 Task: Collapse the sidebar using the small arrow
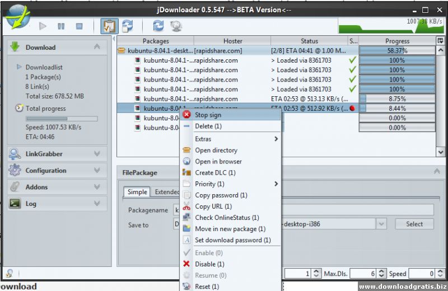coord(114,39)
